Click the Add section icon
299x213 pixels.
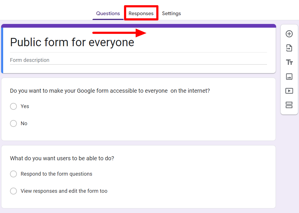[x=289, y=105]
